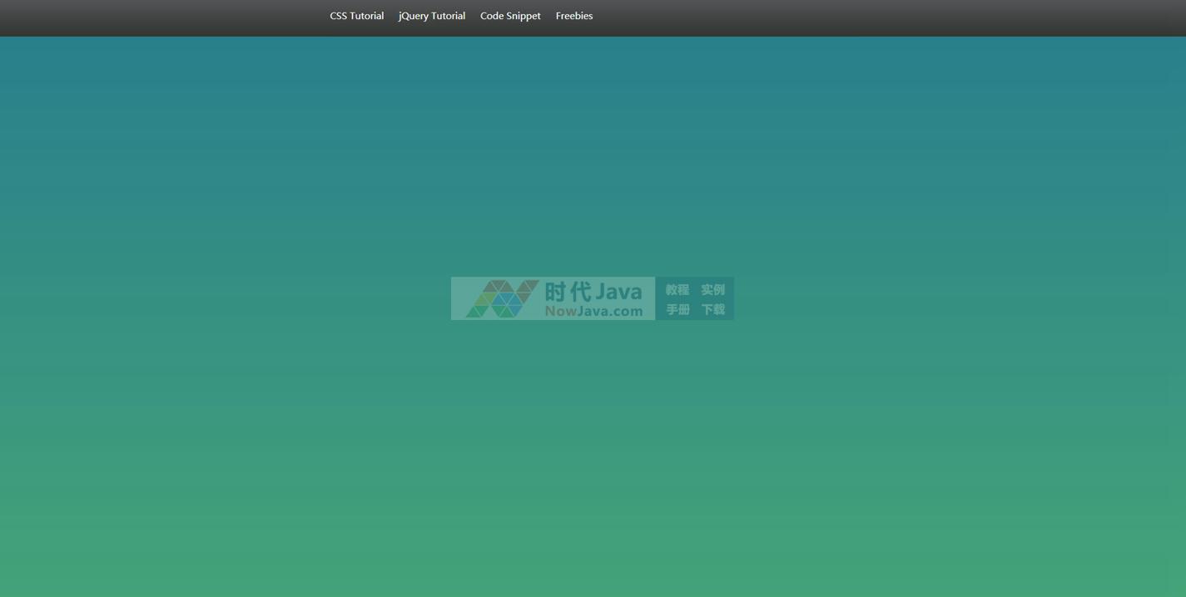Click the word Java after 时代
This screenshot has height=597, width=1186.
pyautogui.click(x=618, y=292)
